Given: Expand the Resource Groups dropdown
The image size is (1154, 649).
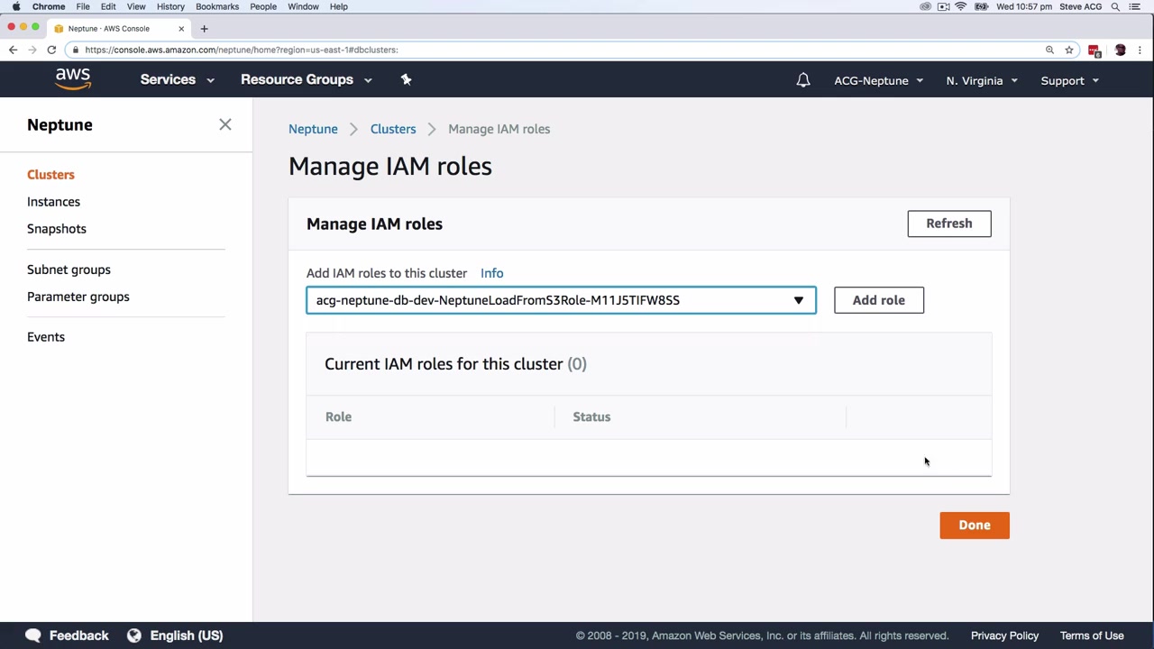Looking at the screenshot, I should pyautogui.click(x=306, y=79).
